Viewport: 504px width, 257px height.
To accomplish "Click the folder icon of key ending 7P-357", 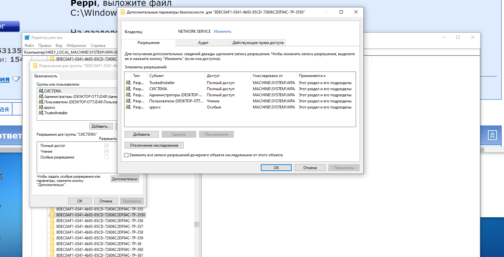I will point(52,227).
